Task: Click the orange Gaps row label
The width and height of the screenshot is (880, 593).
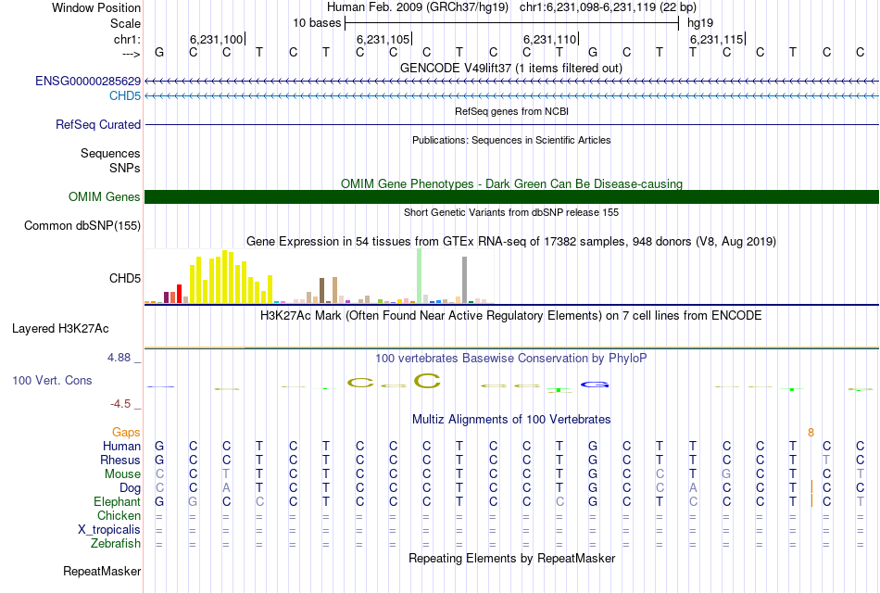Action: pos(126,433)
